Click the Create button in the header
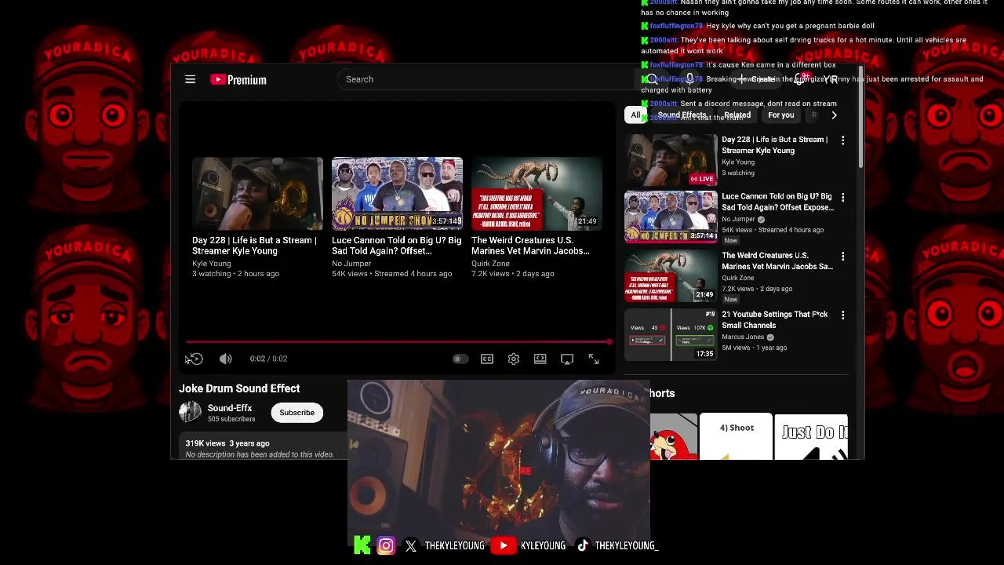 [x=756, y=79]
